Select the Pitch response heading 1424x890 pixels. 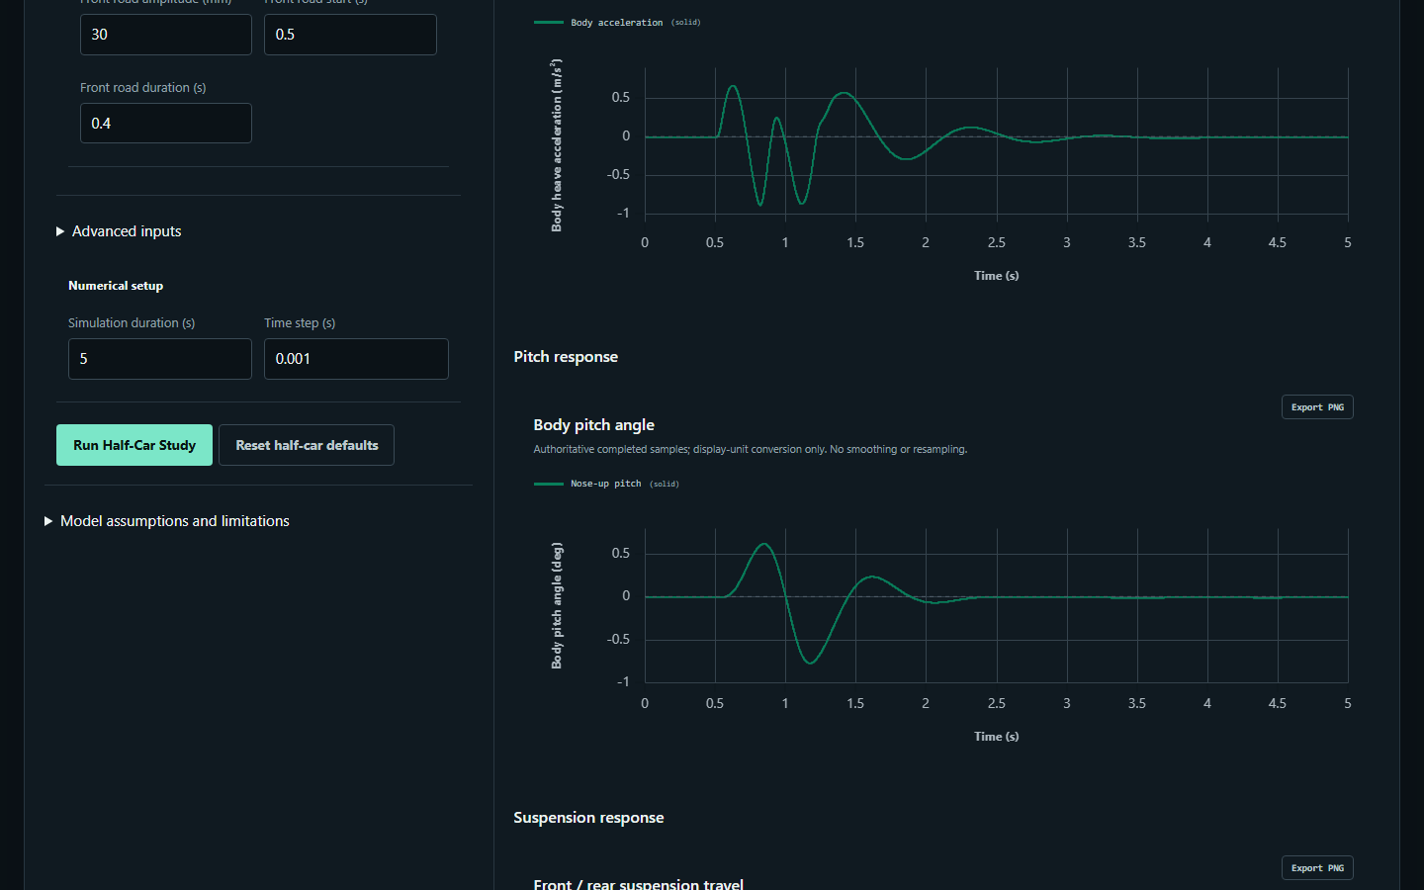[x=566, y=357]
